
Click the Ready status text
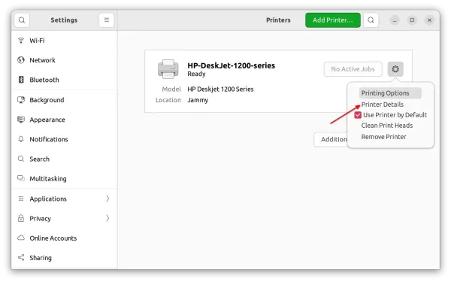(196, 74)
